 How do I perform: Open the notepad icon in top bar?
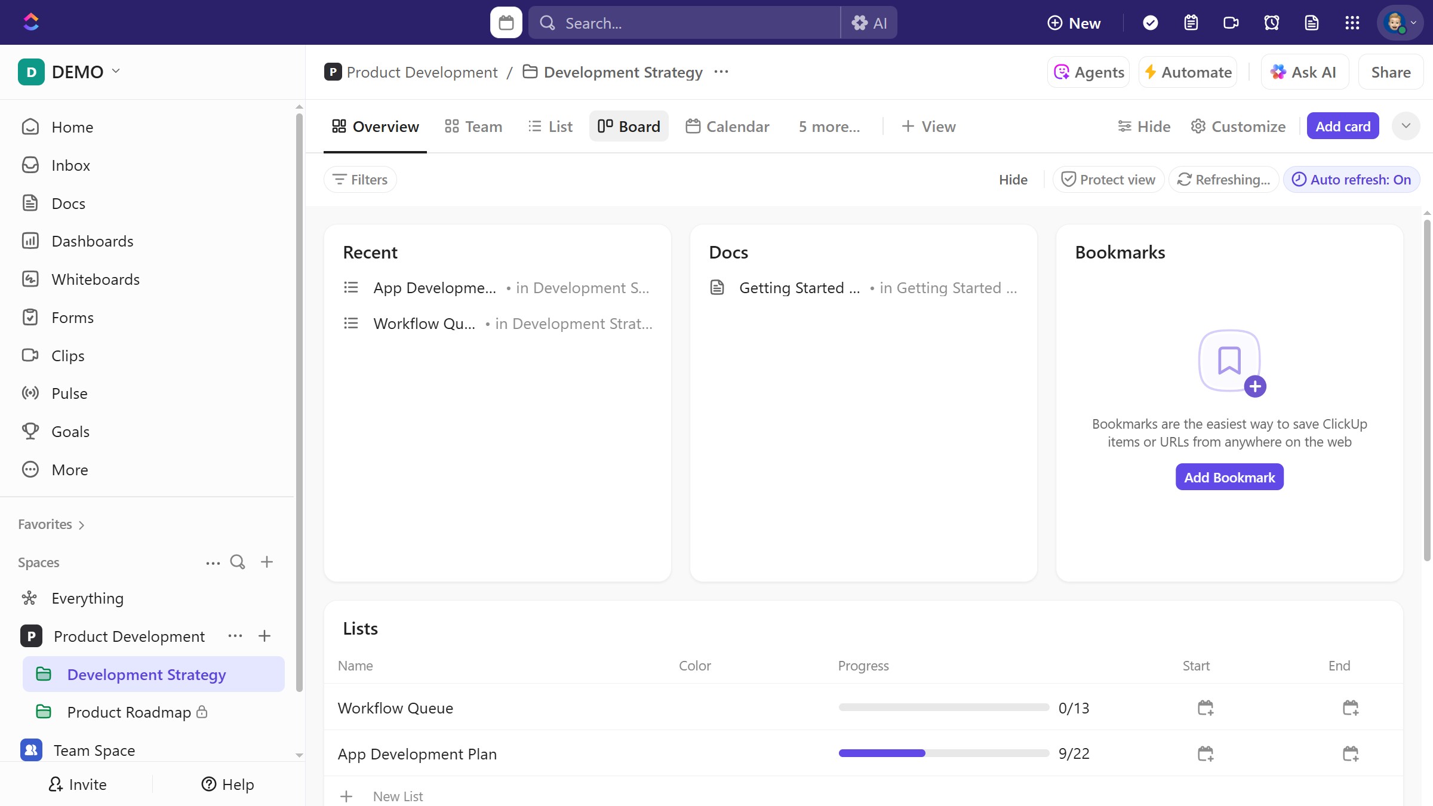1191,23
